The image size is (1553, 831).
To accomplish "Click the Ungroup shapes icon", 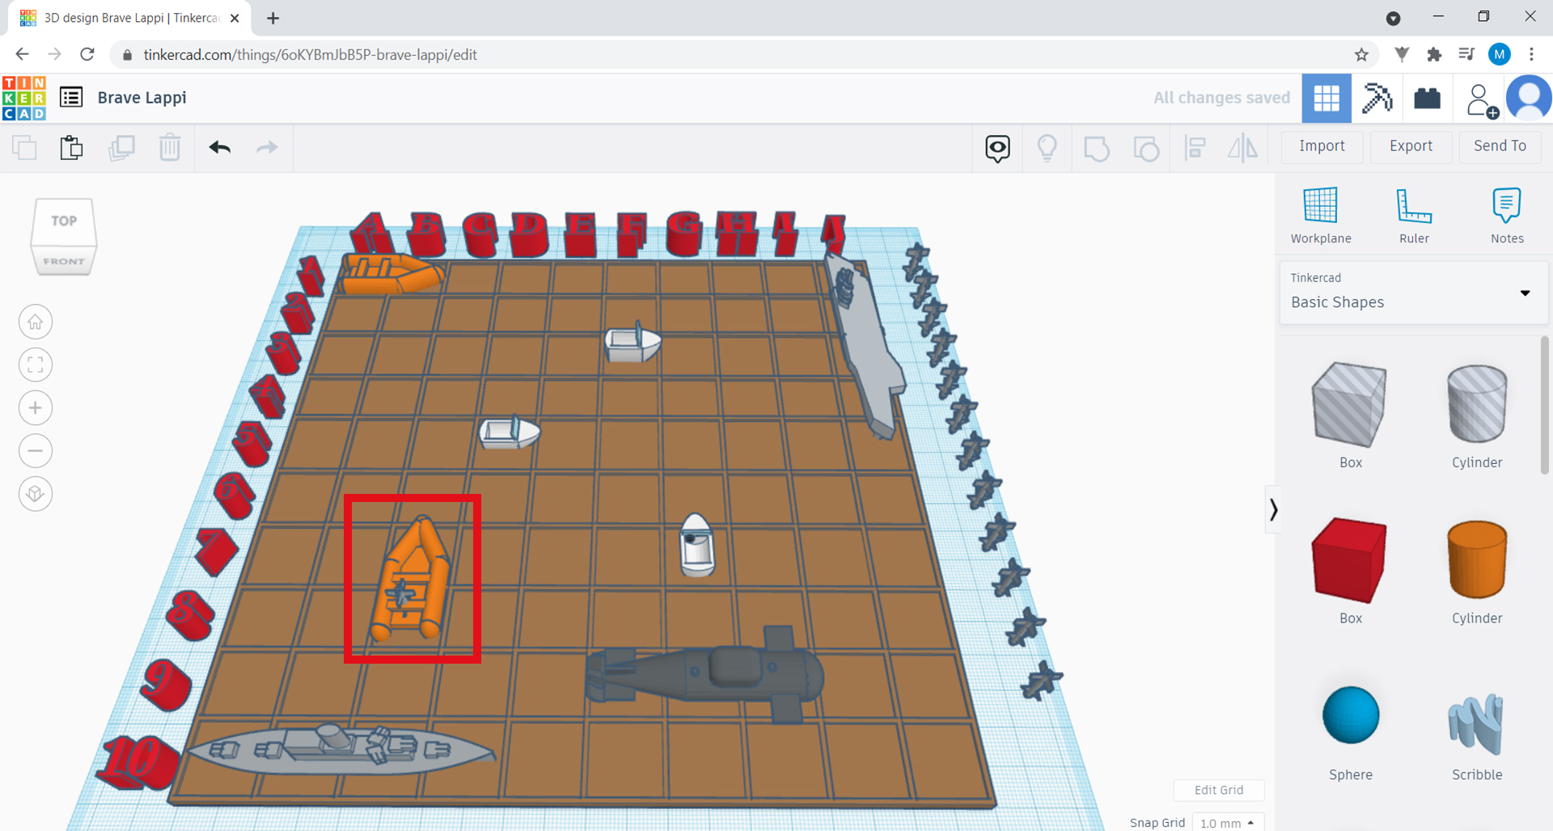I will coord(1146,148).
